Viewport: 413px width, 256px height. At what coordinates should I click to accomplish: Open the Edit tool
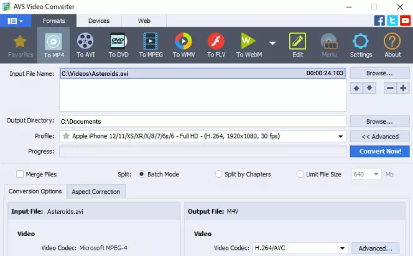click(x=298, y=45)
